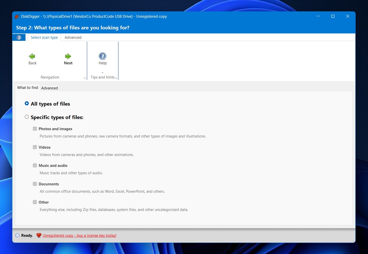Select the What to find tab
368x254 pixels.
27,87
